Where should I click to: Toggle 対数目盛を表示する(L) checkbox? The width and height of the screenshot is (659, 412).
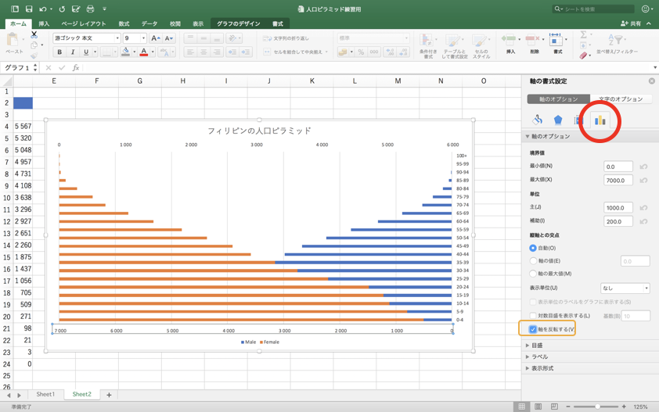coord(533,315)
